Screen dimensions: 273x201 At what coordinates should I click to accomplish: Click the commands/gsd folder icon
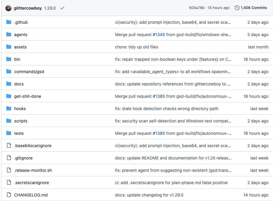[9, 71]
